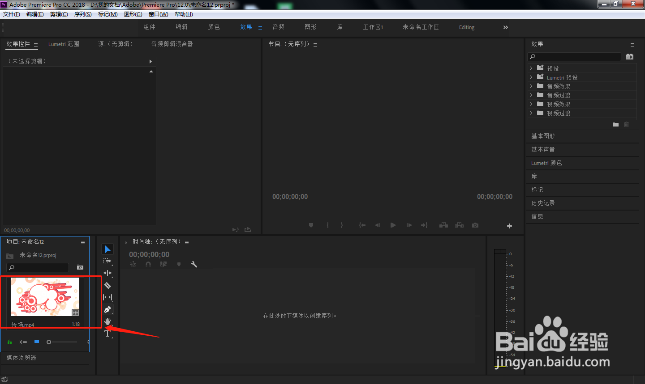Click the project search field
Screen dimensions: 645x384
pyautogui.click(x=38, y=267)
